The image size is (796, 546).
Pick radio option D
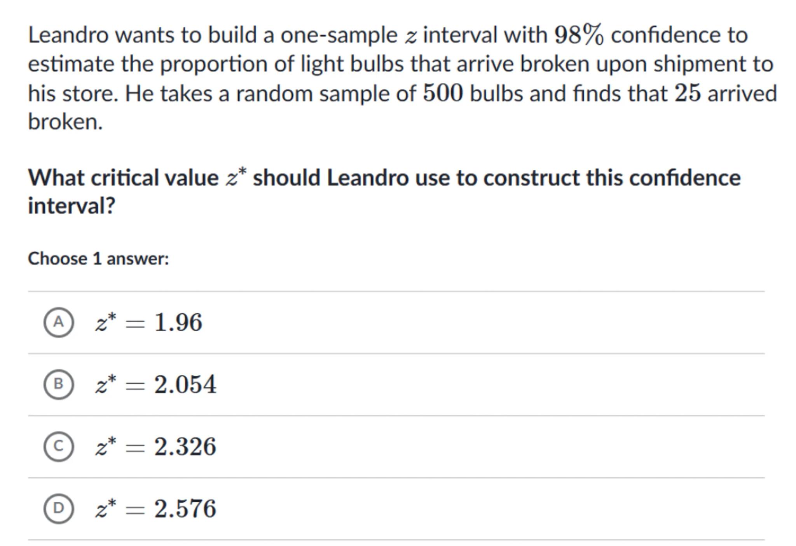tap(58, 508)
